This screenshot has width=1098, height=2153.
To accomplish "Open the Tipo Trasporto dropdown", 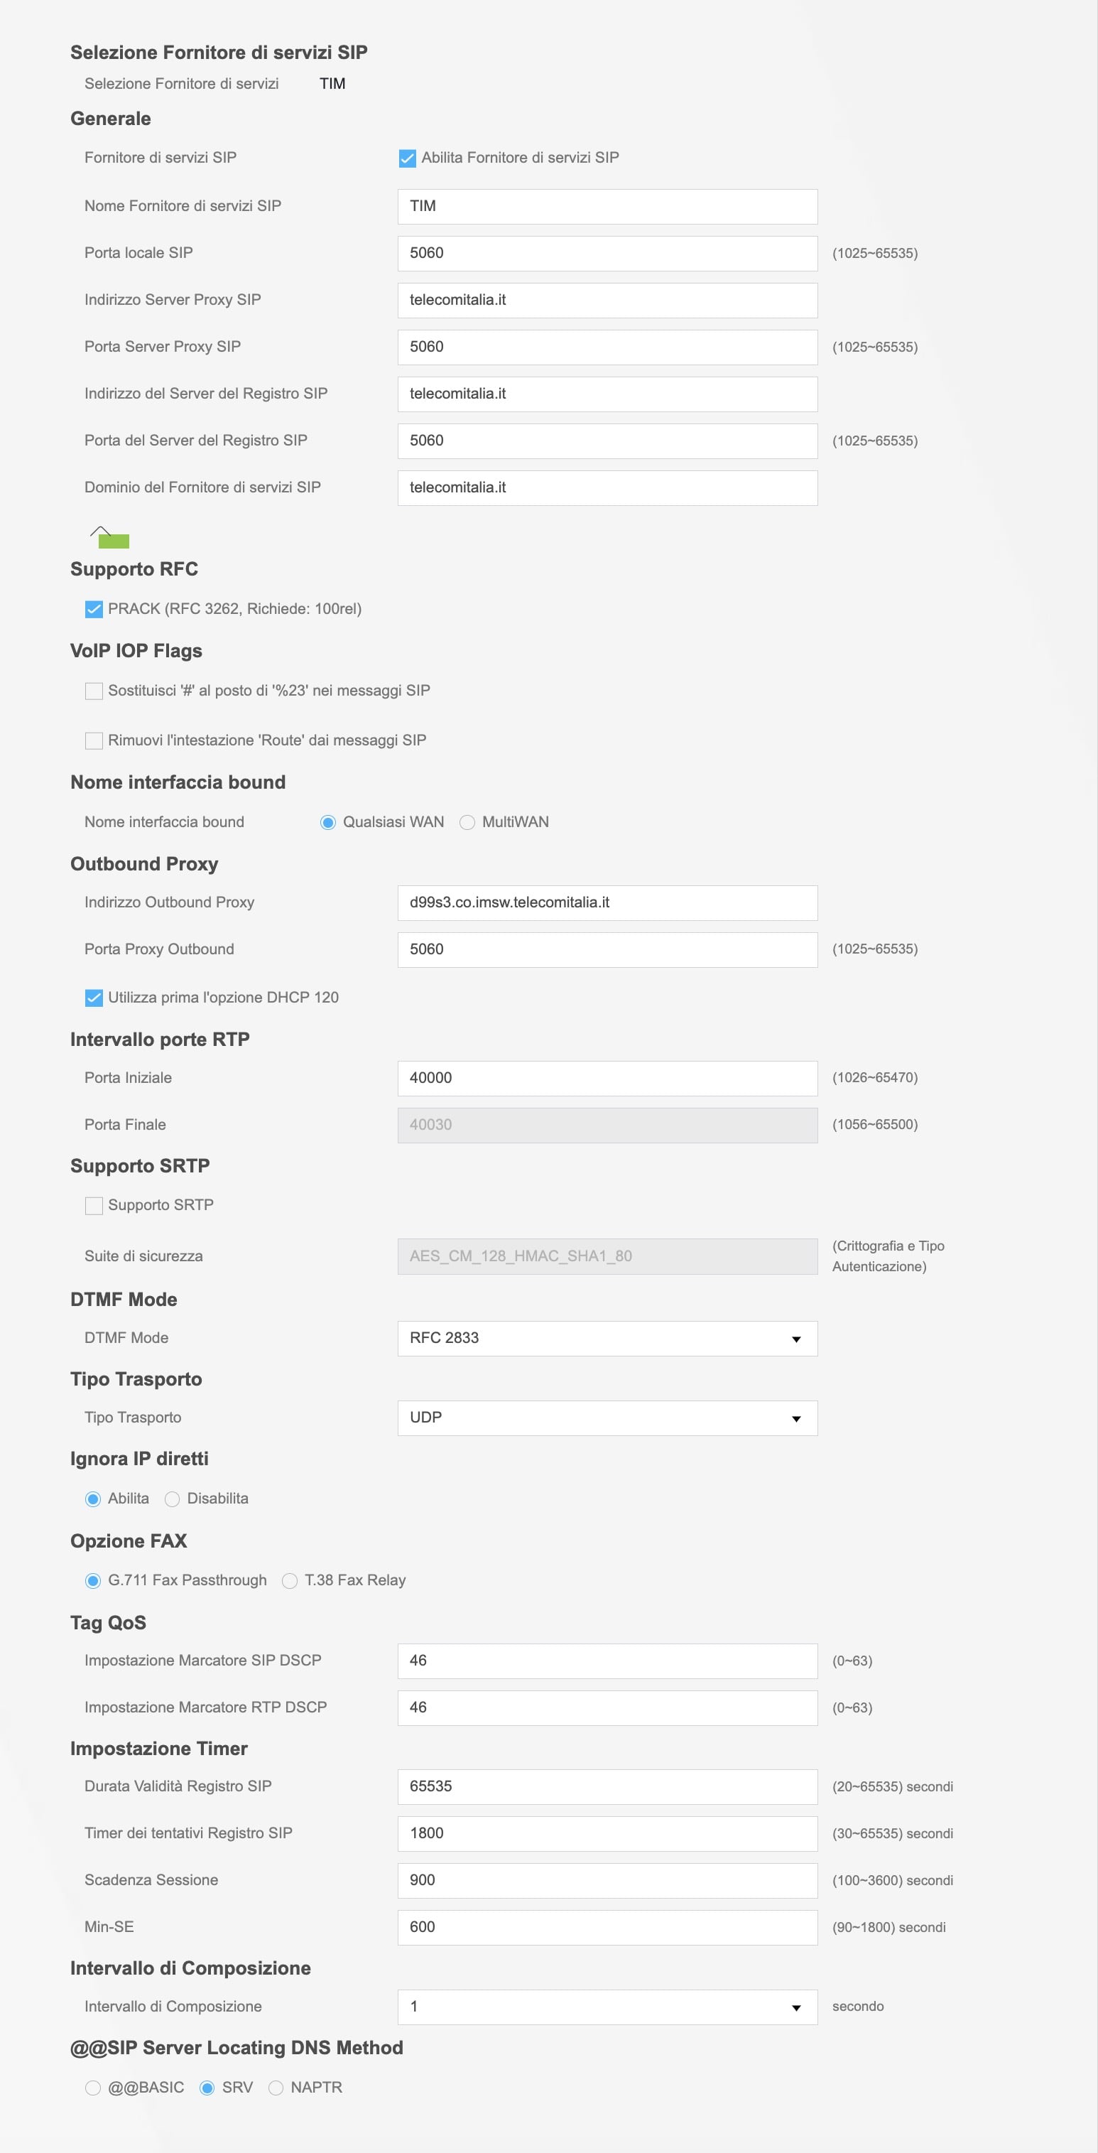I will (x=607, y=1418).
